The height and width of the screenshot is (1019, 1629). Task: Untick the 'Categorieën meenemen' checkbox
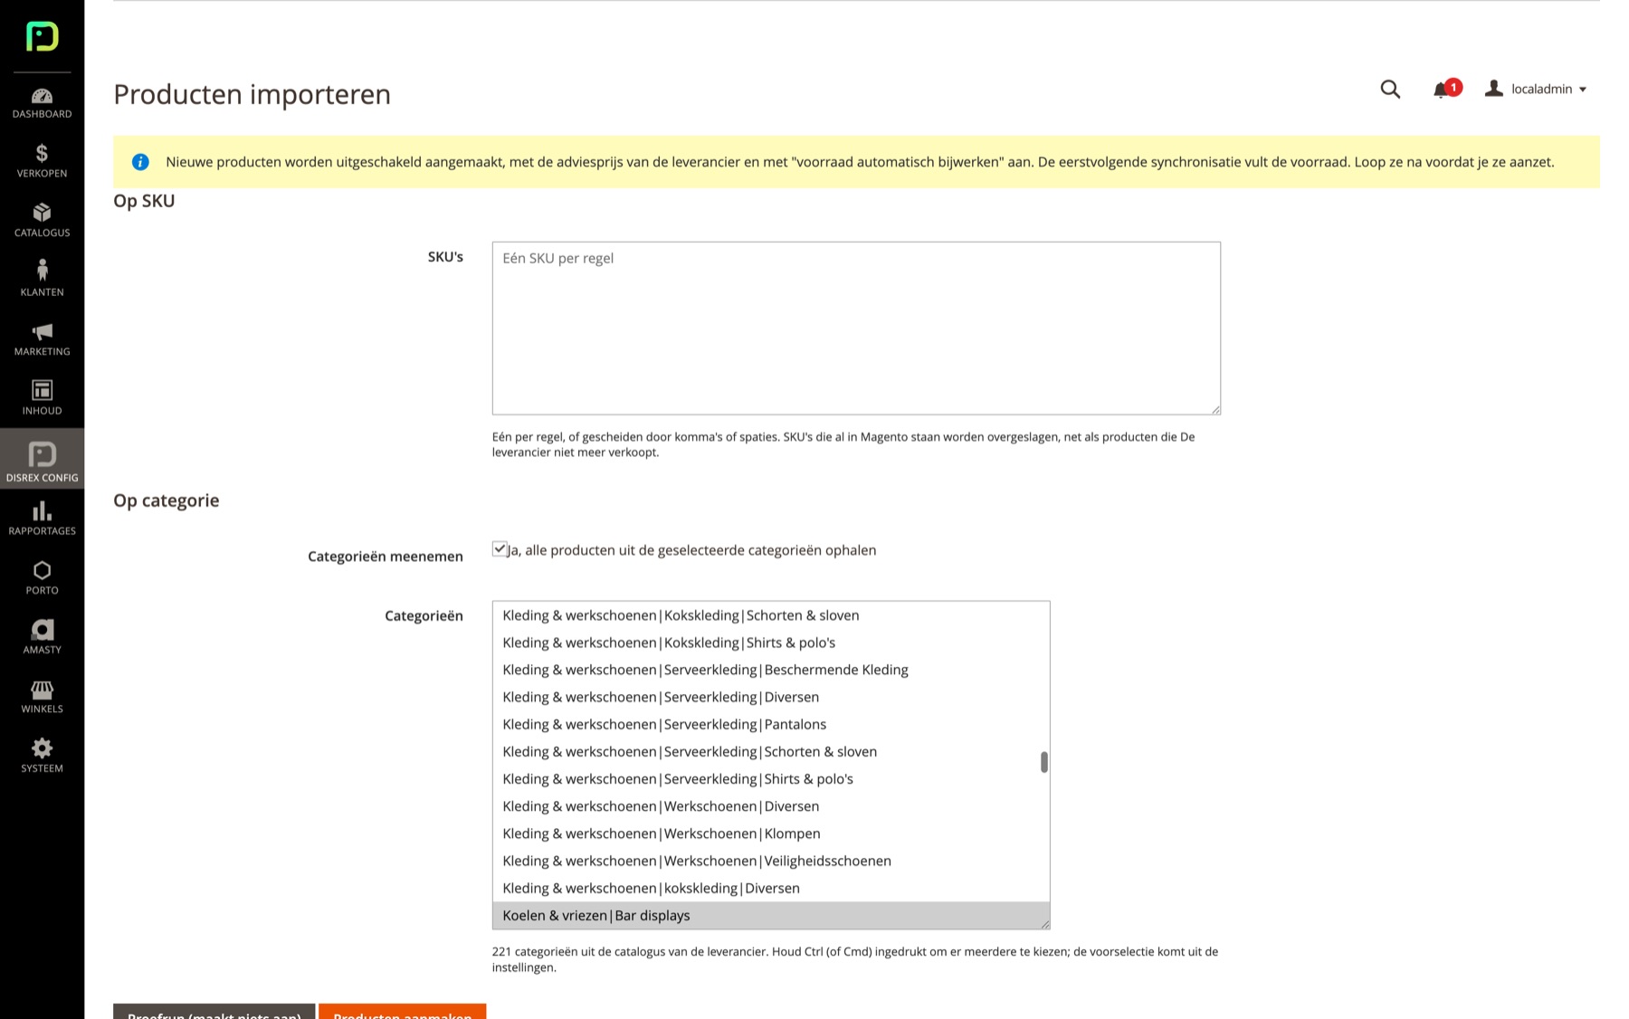click(500, 548)
